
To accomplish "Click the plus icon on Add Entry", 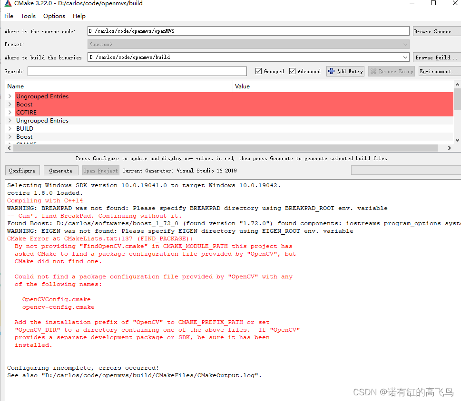I will tap(331, 71).
